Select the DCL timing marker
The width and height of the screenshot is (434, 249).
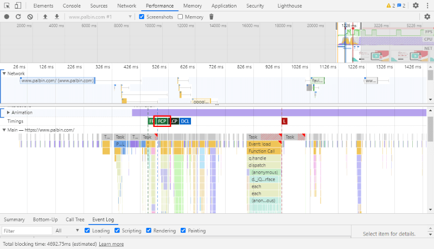(185, 121)
